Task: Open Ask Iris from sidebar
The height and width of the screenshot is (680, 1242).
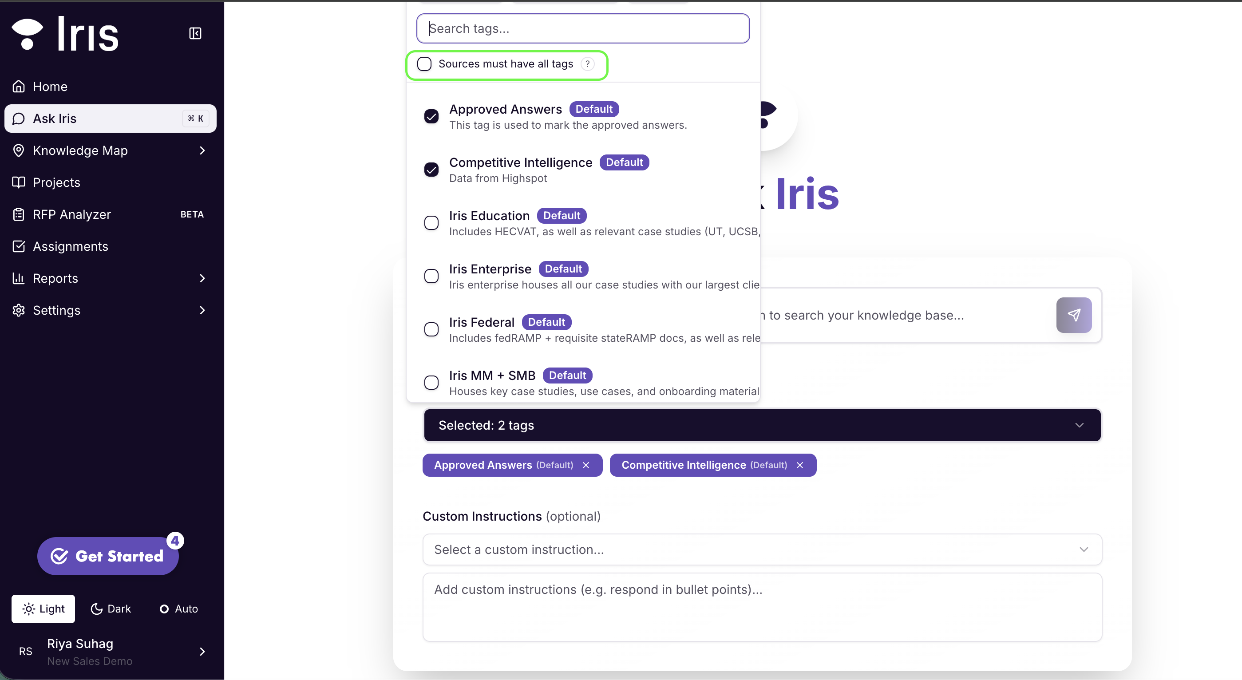Action: point(111,119)
